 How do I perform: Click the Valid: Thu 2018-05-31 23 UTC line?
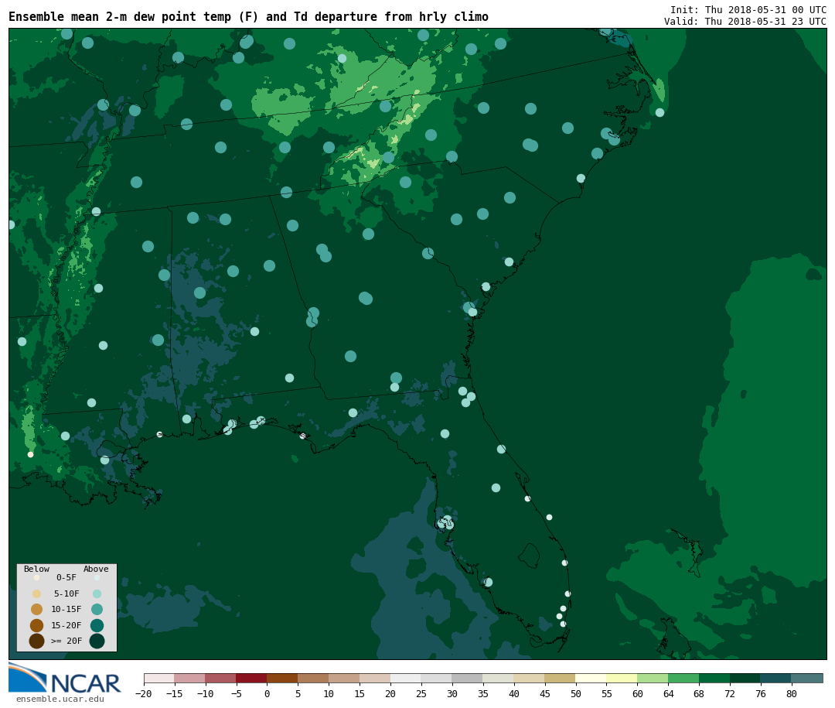tap(745, 22)
